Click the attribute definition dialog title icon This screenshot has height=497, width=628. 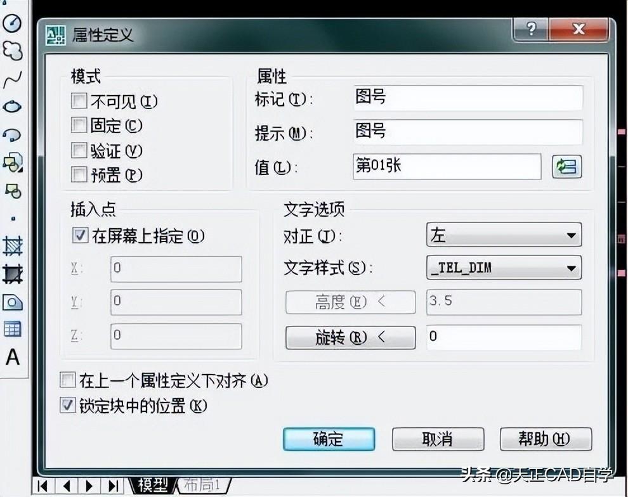[x=55, y=35]
